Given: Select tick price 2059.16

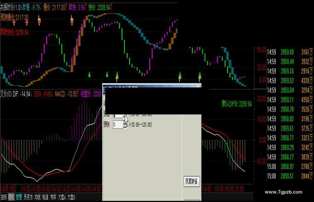Looking at the screenshot, I should [287, 71].
